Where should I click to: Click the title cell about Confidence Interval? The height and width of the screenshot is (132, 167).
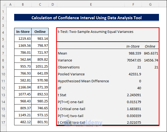pos(87,18)
